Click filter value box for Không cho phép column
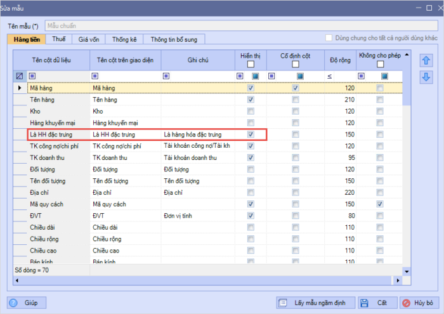This screenshot has height=314, width=444. (x=384, y=76)
